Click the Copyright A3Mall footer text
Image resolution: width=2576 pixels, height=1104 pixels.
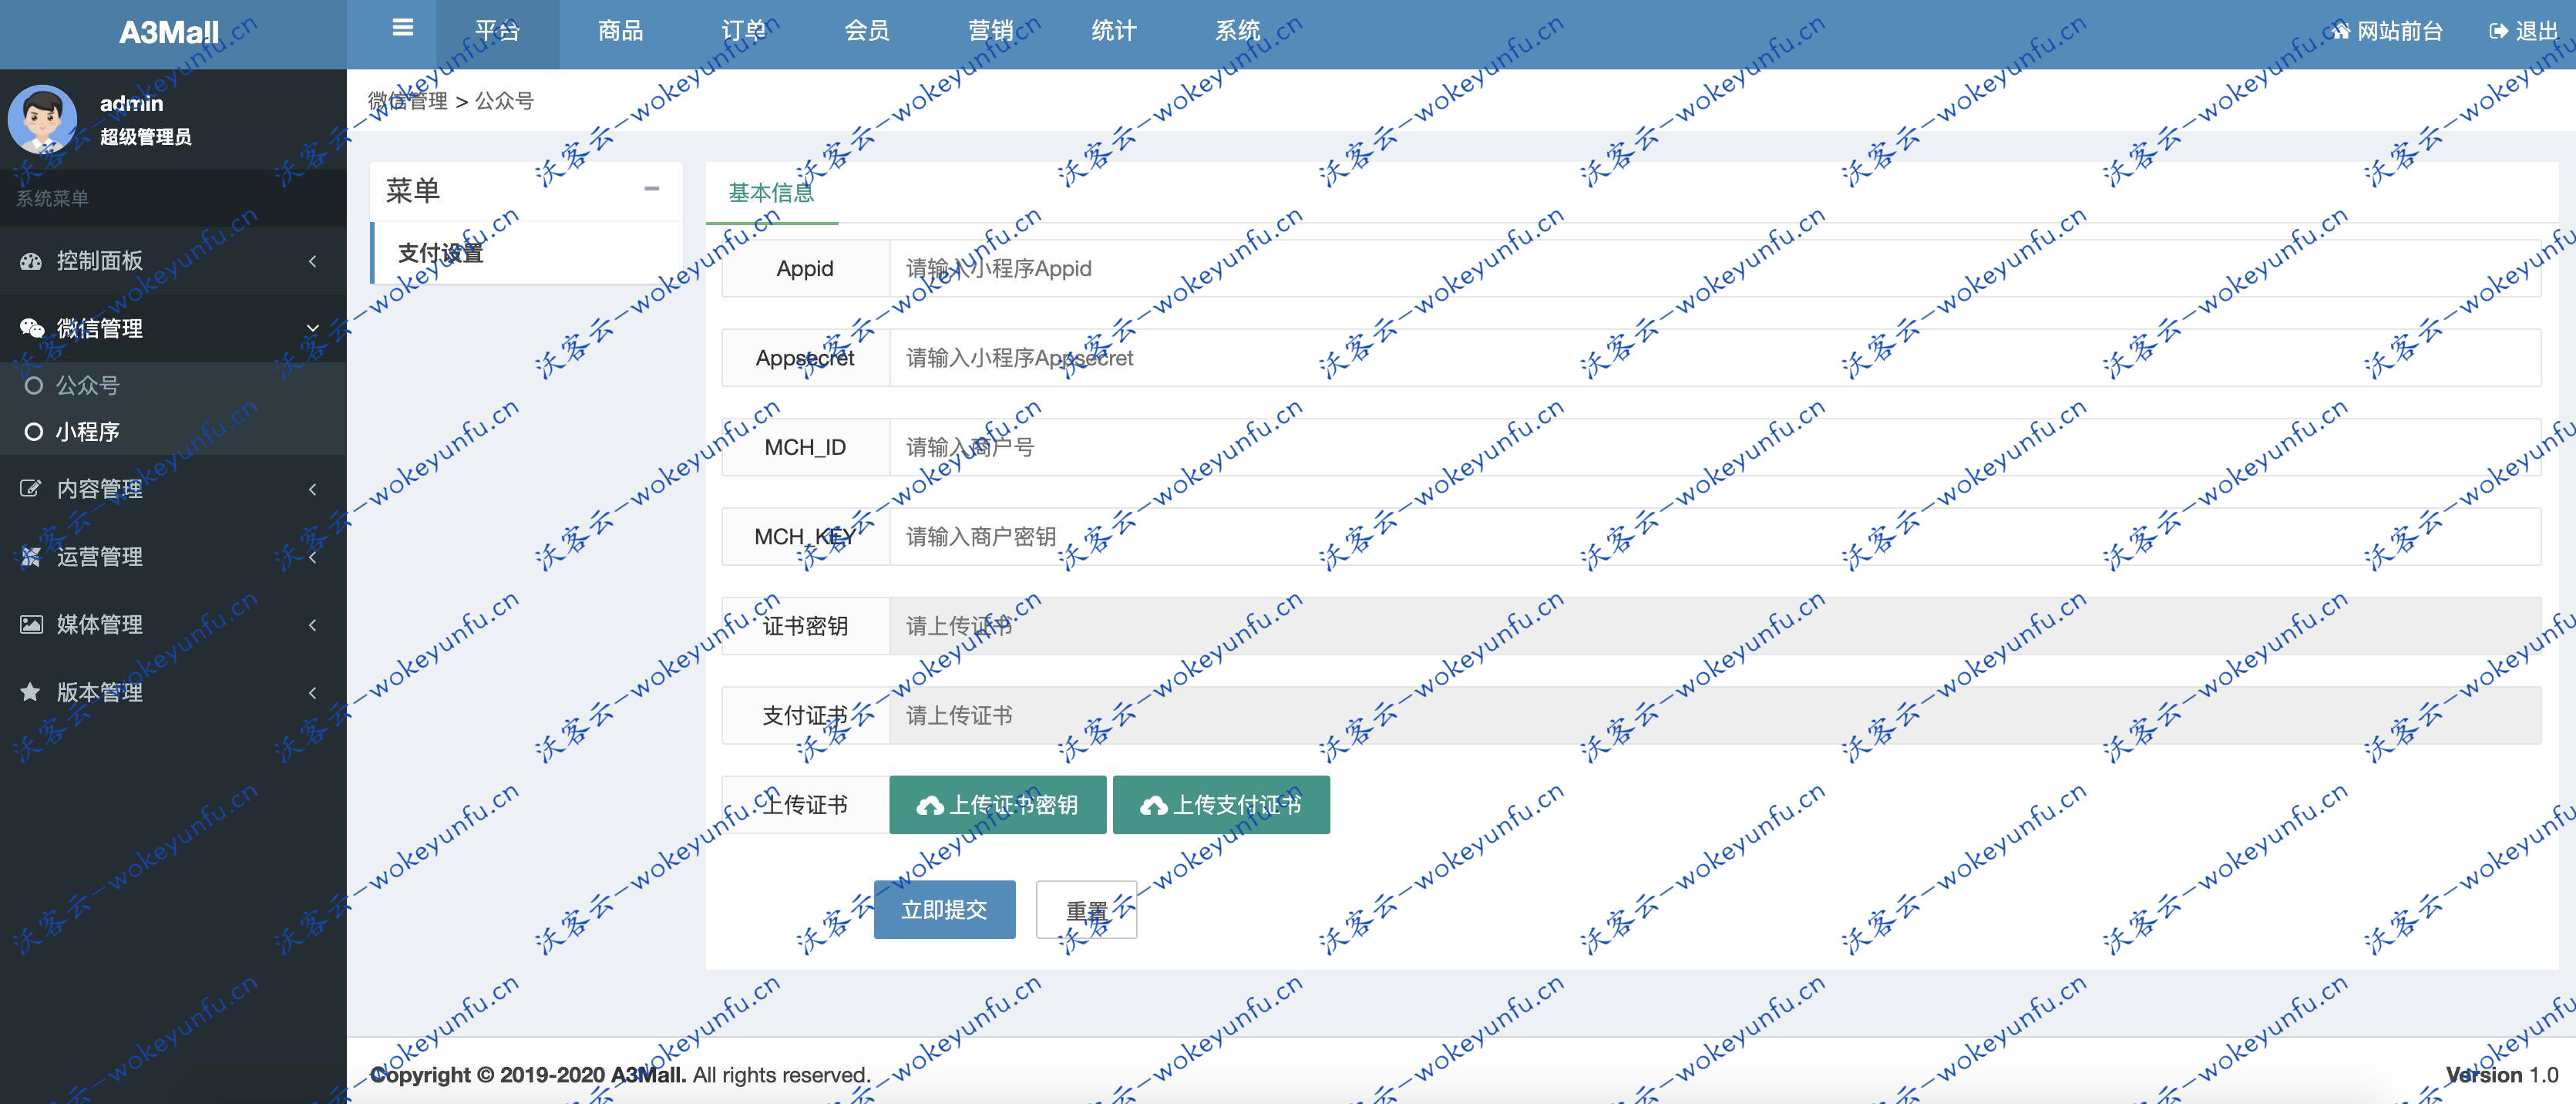pos(620,1075)
